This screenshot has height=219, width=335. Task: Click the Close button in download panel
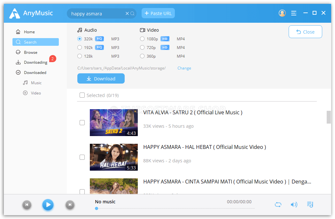[305, 32]
